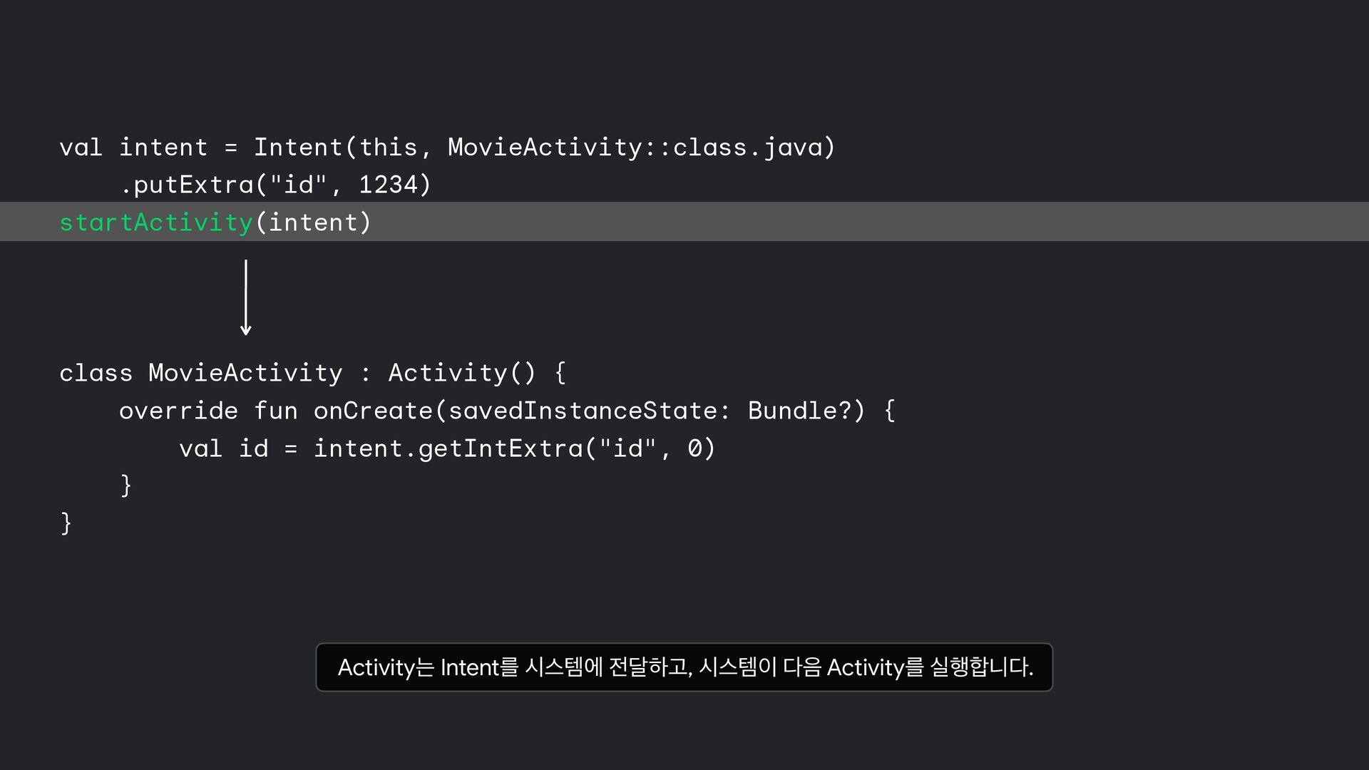
Task: Click the green startActivity text
Action: 156,222
